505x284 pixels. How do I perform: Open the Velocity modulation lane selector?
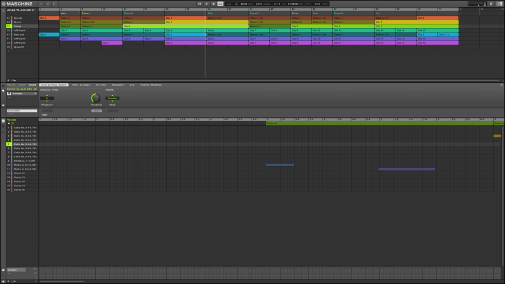16,270
